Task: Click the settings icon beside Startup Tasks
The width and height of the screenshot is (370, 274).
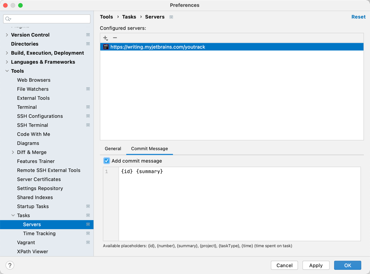Action: point(88,206)
